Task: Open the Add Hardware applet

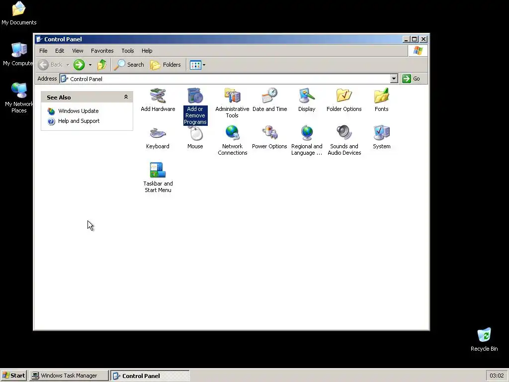Action: click(158, 99)
